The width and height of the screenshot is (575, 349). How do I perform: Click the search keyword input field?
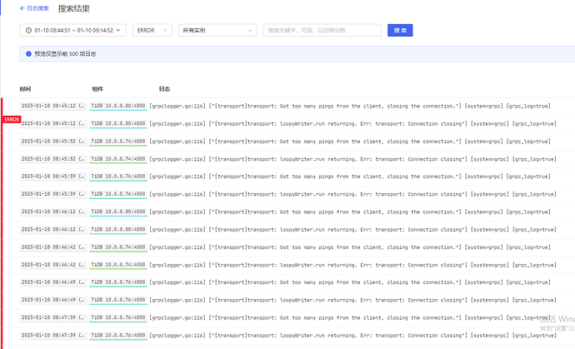(x=322, y=31)
